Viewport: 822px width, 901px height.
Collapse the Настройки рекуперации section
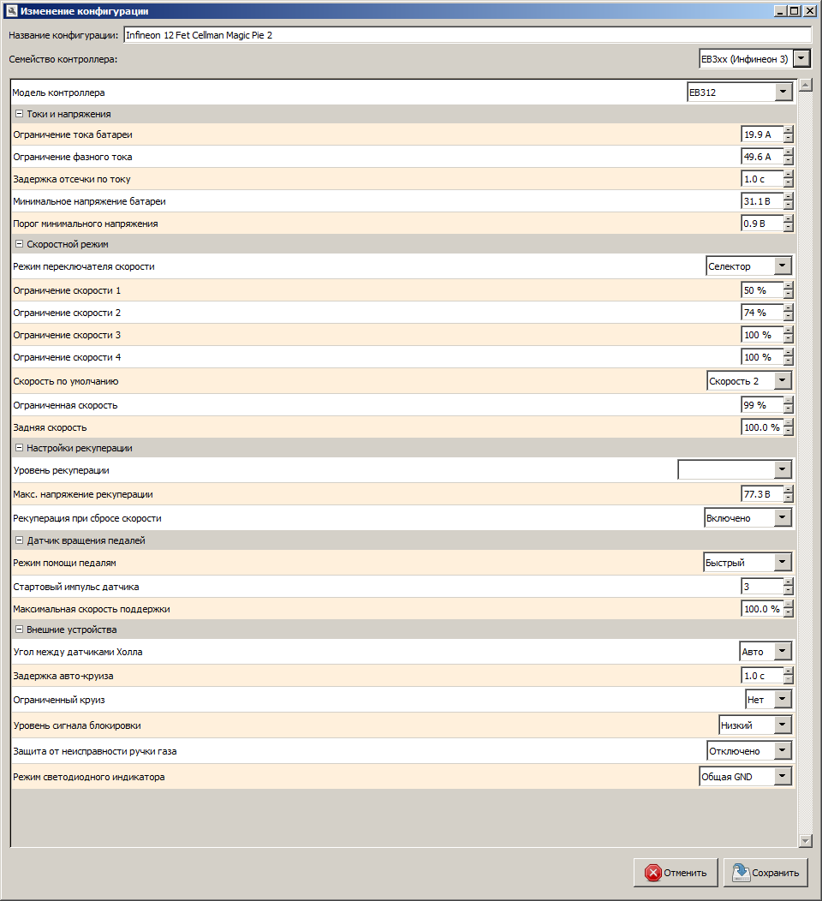point(19,448)
